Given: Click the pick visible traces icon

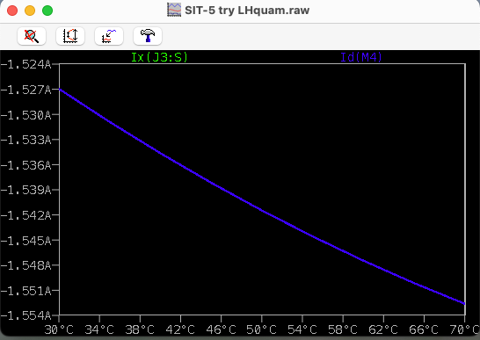Looking at the screenshot, I should [x=109, y=36].
